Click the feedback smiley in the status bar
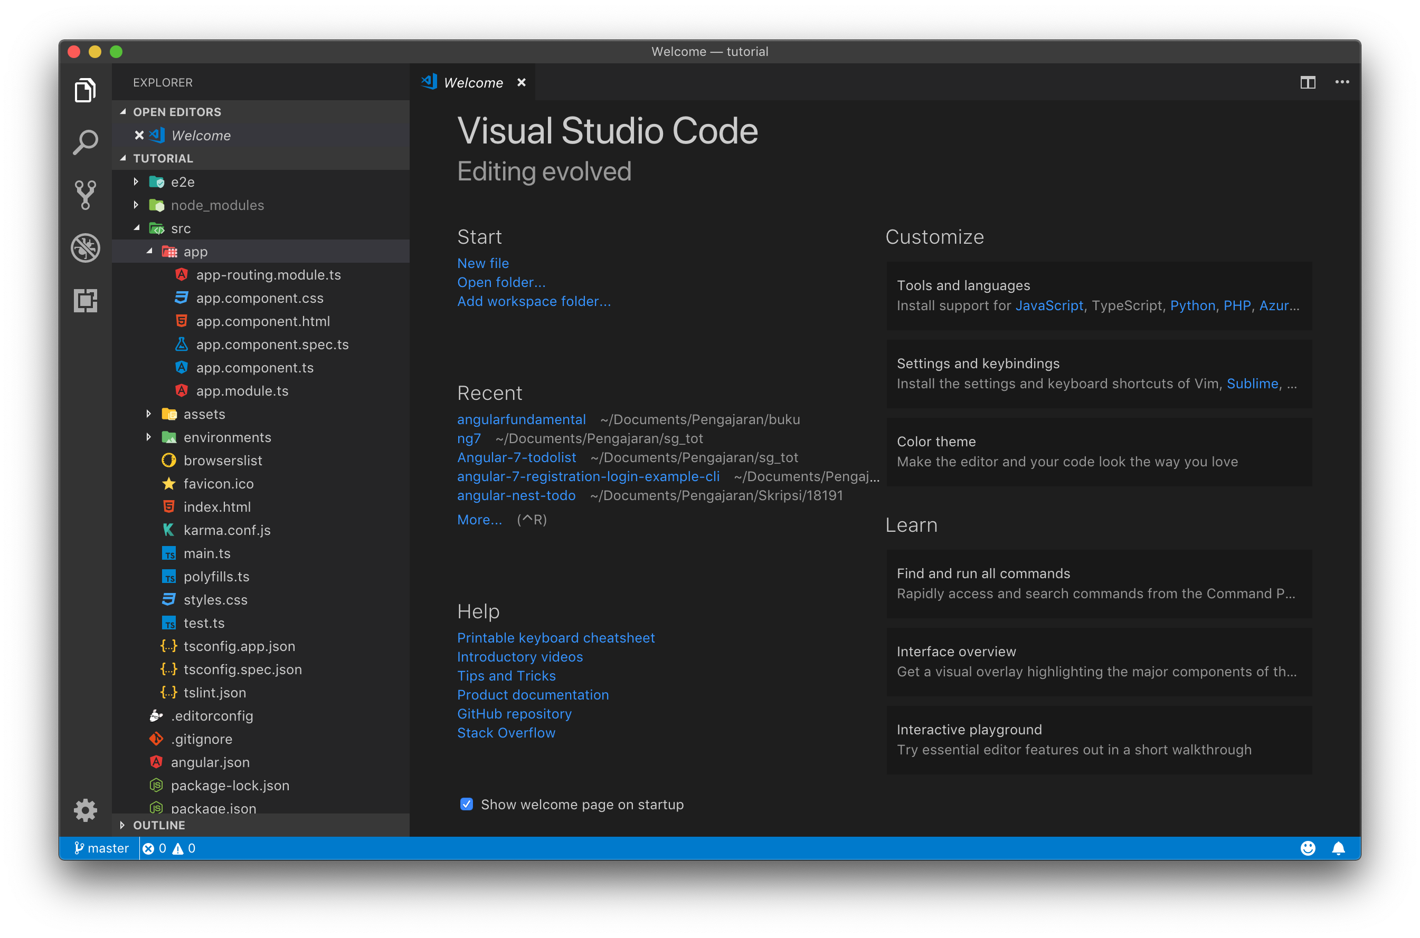Screen dimensions: 1420x938 pyautogui.click(x=1308, y=848)
